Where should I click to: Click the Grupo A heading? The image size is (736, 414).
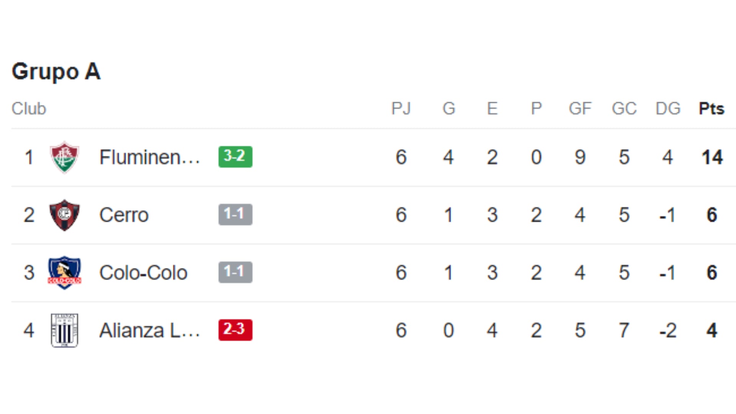pos(56,72)
